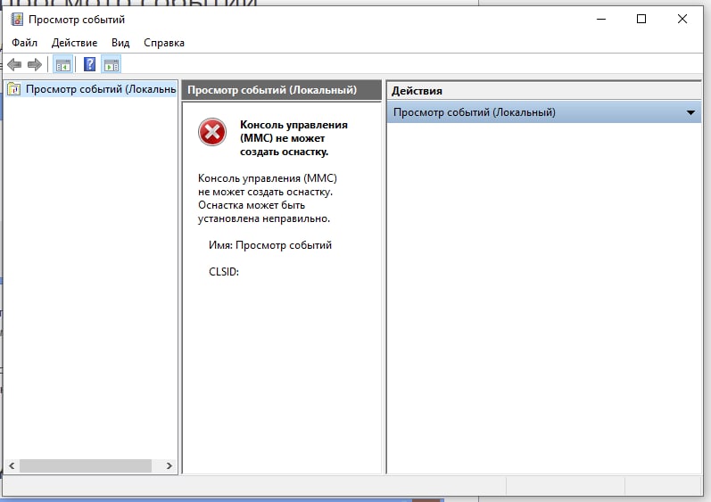Click center pane header Просмотр событий (Локальный)
The image size is (711, 502).
click(282, 90)
